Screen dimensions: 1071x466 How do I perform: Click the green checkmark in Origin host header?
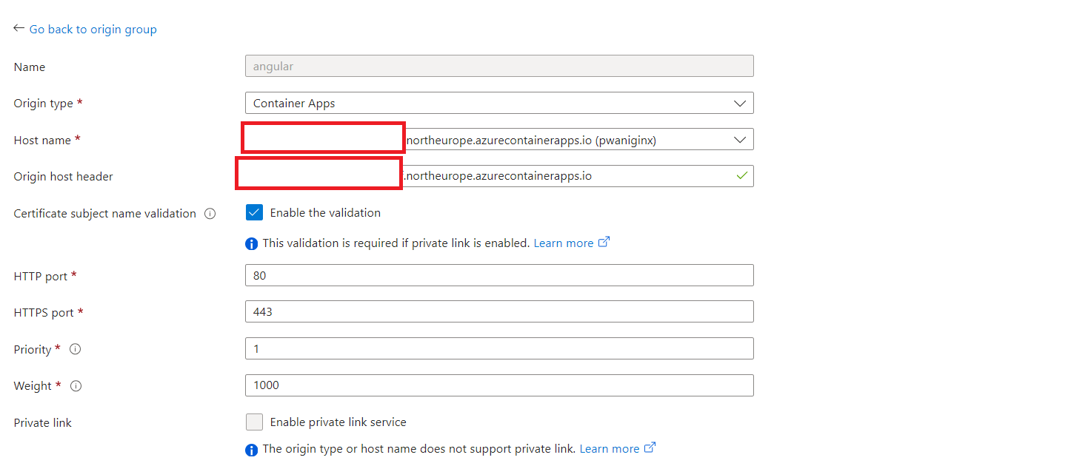tap(741, 176)
